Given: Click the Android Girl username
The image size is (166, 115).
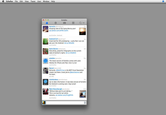Looking at the screenshot, I should pyautogui.click(x=53, y=39).
